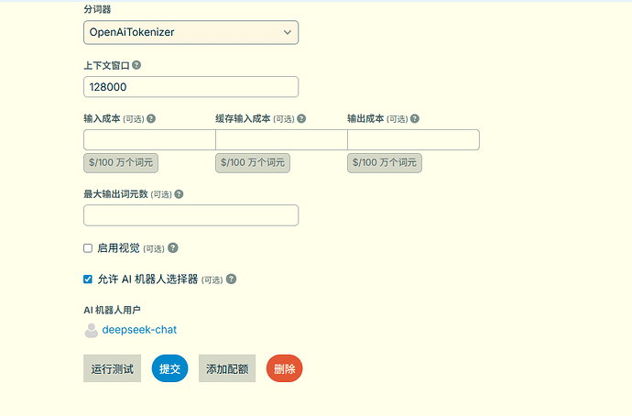Click the 上下文窗口 help icon
This screenshot has height=416, width=632.
point(136,65)
